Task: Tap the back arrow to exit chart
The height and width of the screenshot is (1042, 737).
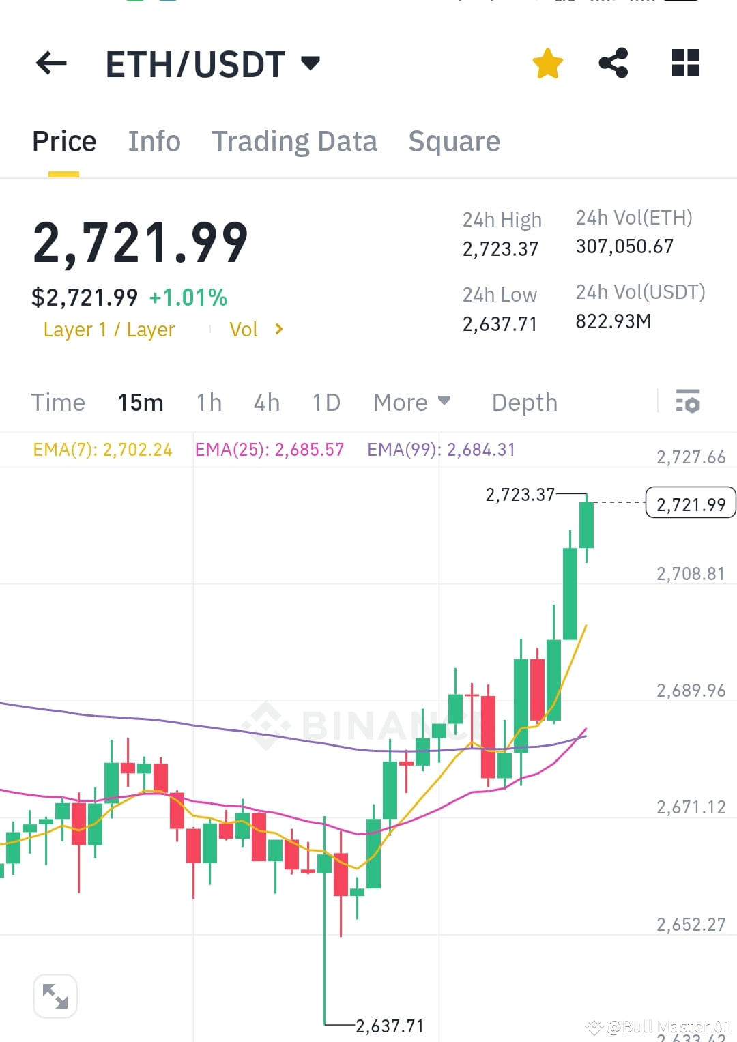Action: click(50, 63)
